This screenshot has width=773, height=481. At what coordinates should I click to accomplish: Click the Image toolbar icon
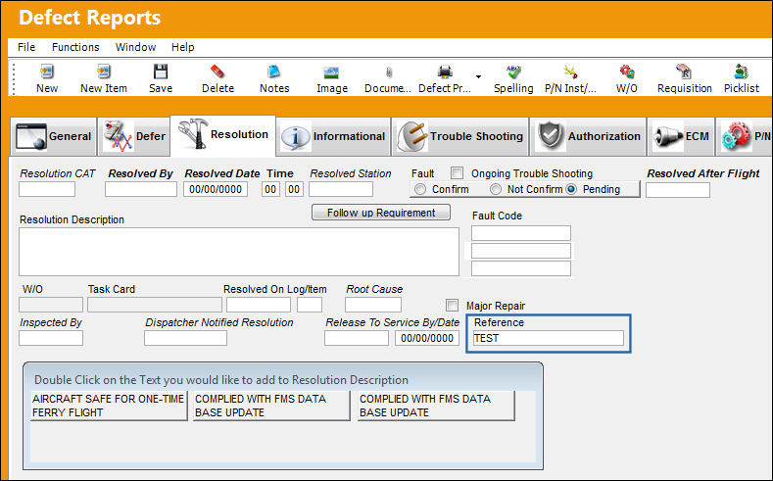point(331,72)
